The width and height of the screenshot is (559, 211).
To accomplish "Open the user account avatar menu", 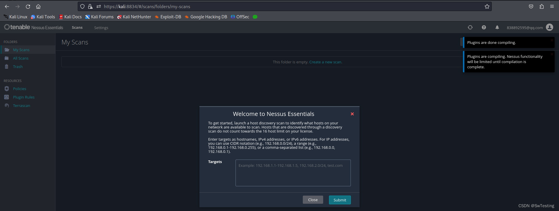I will coord(549,27).
